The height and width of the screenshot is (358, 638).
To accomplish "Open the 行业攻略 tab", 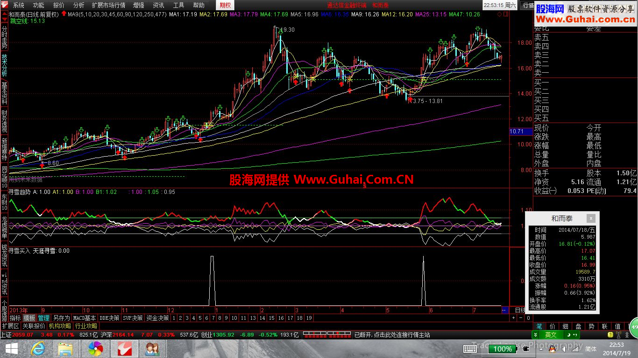I will pos(86,326).
